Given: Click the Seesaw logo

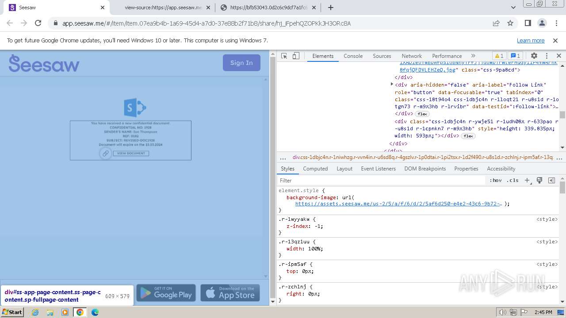Looking at the screenshot, I should [44, 64].
